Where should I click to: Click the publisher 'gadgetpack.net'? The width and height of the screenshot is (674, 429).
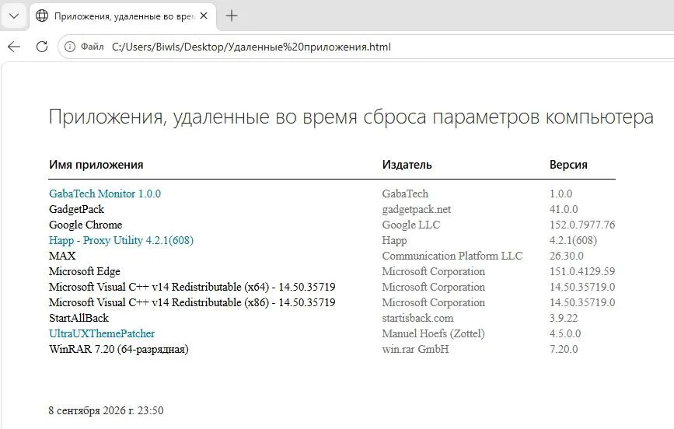(417, 209)
